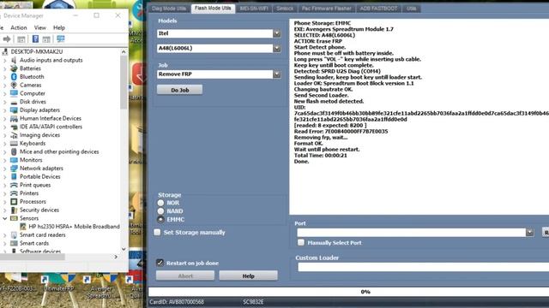The image size is (549, 308).
Task: Open Help menu in Device Manager
Action: [59, 27]
